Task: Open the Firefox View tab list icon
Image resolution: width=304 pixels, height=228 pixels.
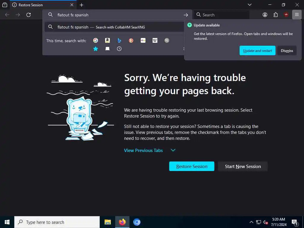Action: [x=5, y=5]
